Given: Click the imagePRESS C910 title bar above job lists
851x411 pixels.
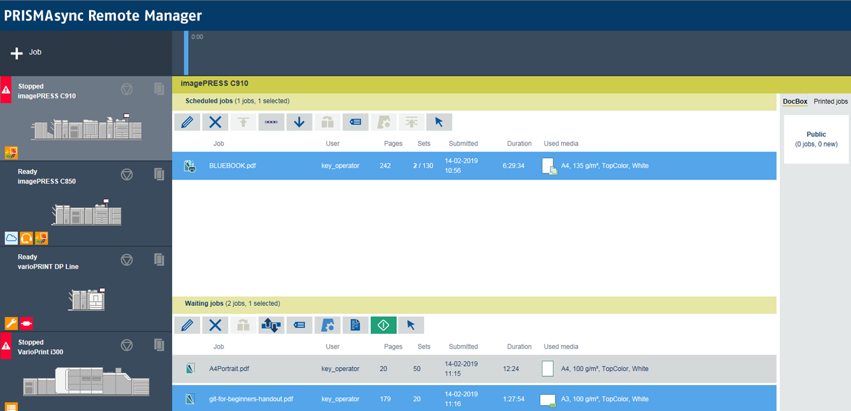Looking at the screenshot, I should pos(511,84).
